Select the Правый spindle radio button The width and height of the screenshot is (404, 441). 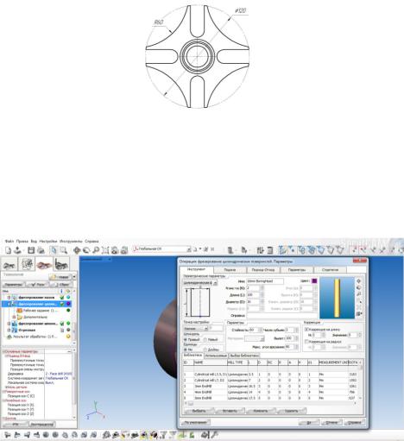tap(186, 340)
